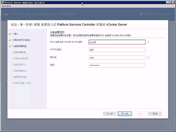This screenshot has width=176, height=132.
Task: Select step 5 设置设备虚拟机
Action: (20, 58)
